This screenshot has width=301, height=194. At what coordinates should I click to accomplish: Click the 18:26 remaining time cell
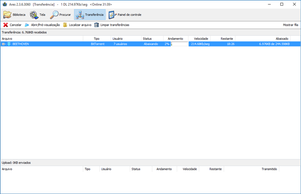coord(230,44)
